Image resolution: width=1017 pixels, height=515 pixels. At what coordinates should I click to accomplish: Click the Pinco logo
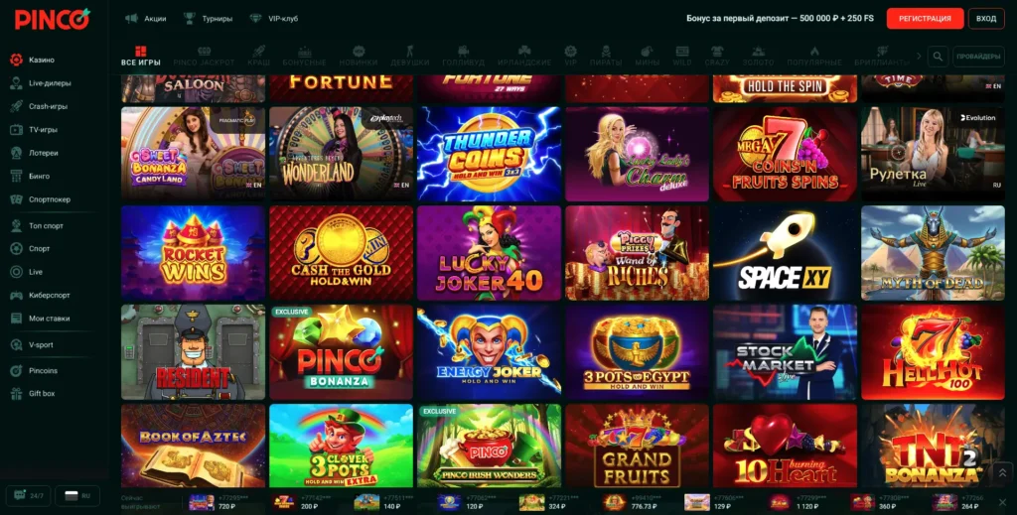click(x=53, y=19)
